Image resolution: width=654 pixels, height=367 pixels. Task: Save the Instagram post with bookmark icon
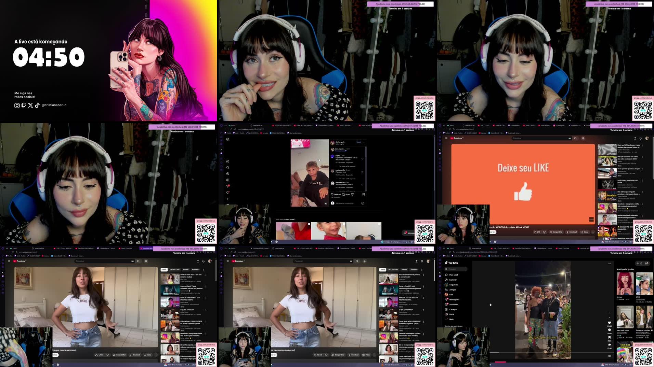click(x=364, y=194)
